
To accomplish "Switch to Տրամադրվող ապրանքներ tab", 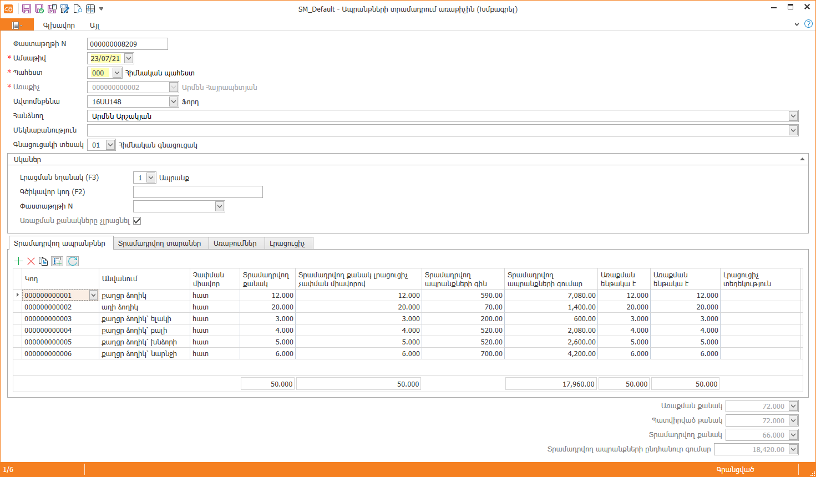I will click(x=60, y=243).
